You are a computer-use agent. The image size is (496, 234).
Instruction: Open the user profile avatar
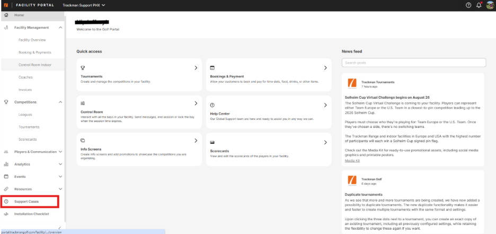[490, 5]
